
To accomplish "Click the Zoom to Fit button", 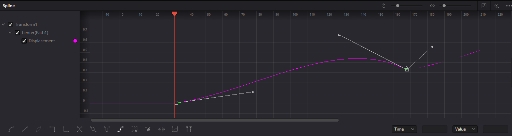I will click(484, 6).
